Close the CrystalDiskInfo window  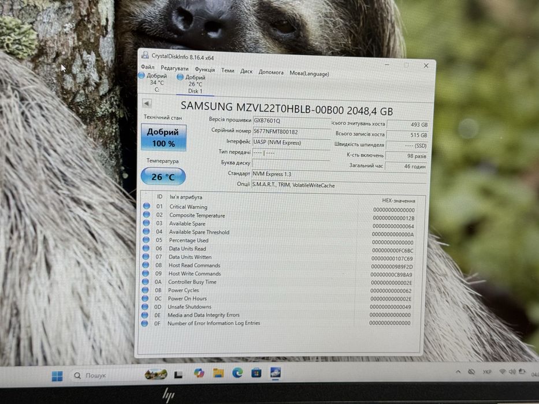pyautogui.click(x=426, y=65)
